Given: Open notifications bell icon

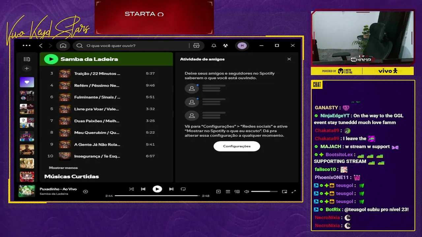Looking at the screenshot, I should (214, 46).
